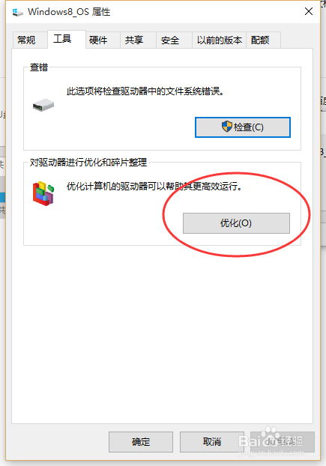Click the 查错 group label
The image size is (326, 466).
[x=39, y=67]
